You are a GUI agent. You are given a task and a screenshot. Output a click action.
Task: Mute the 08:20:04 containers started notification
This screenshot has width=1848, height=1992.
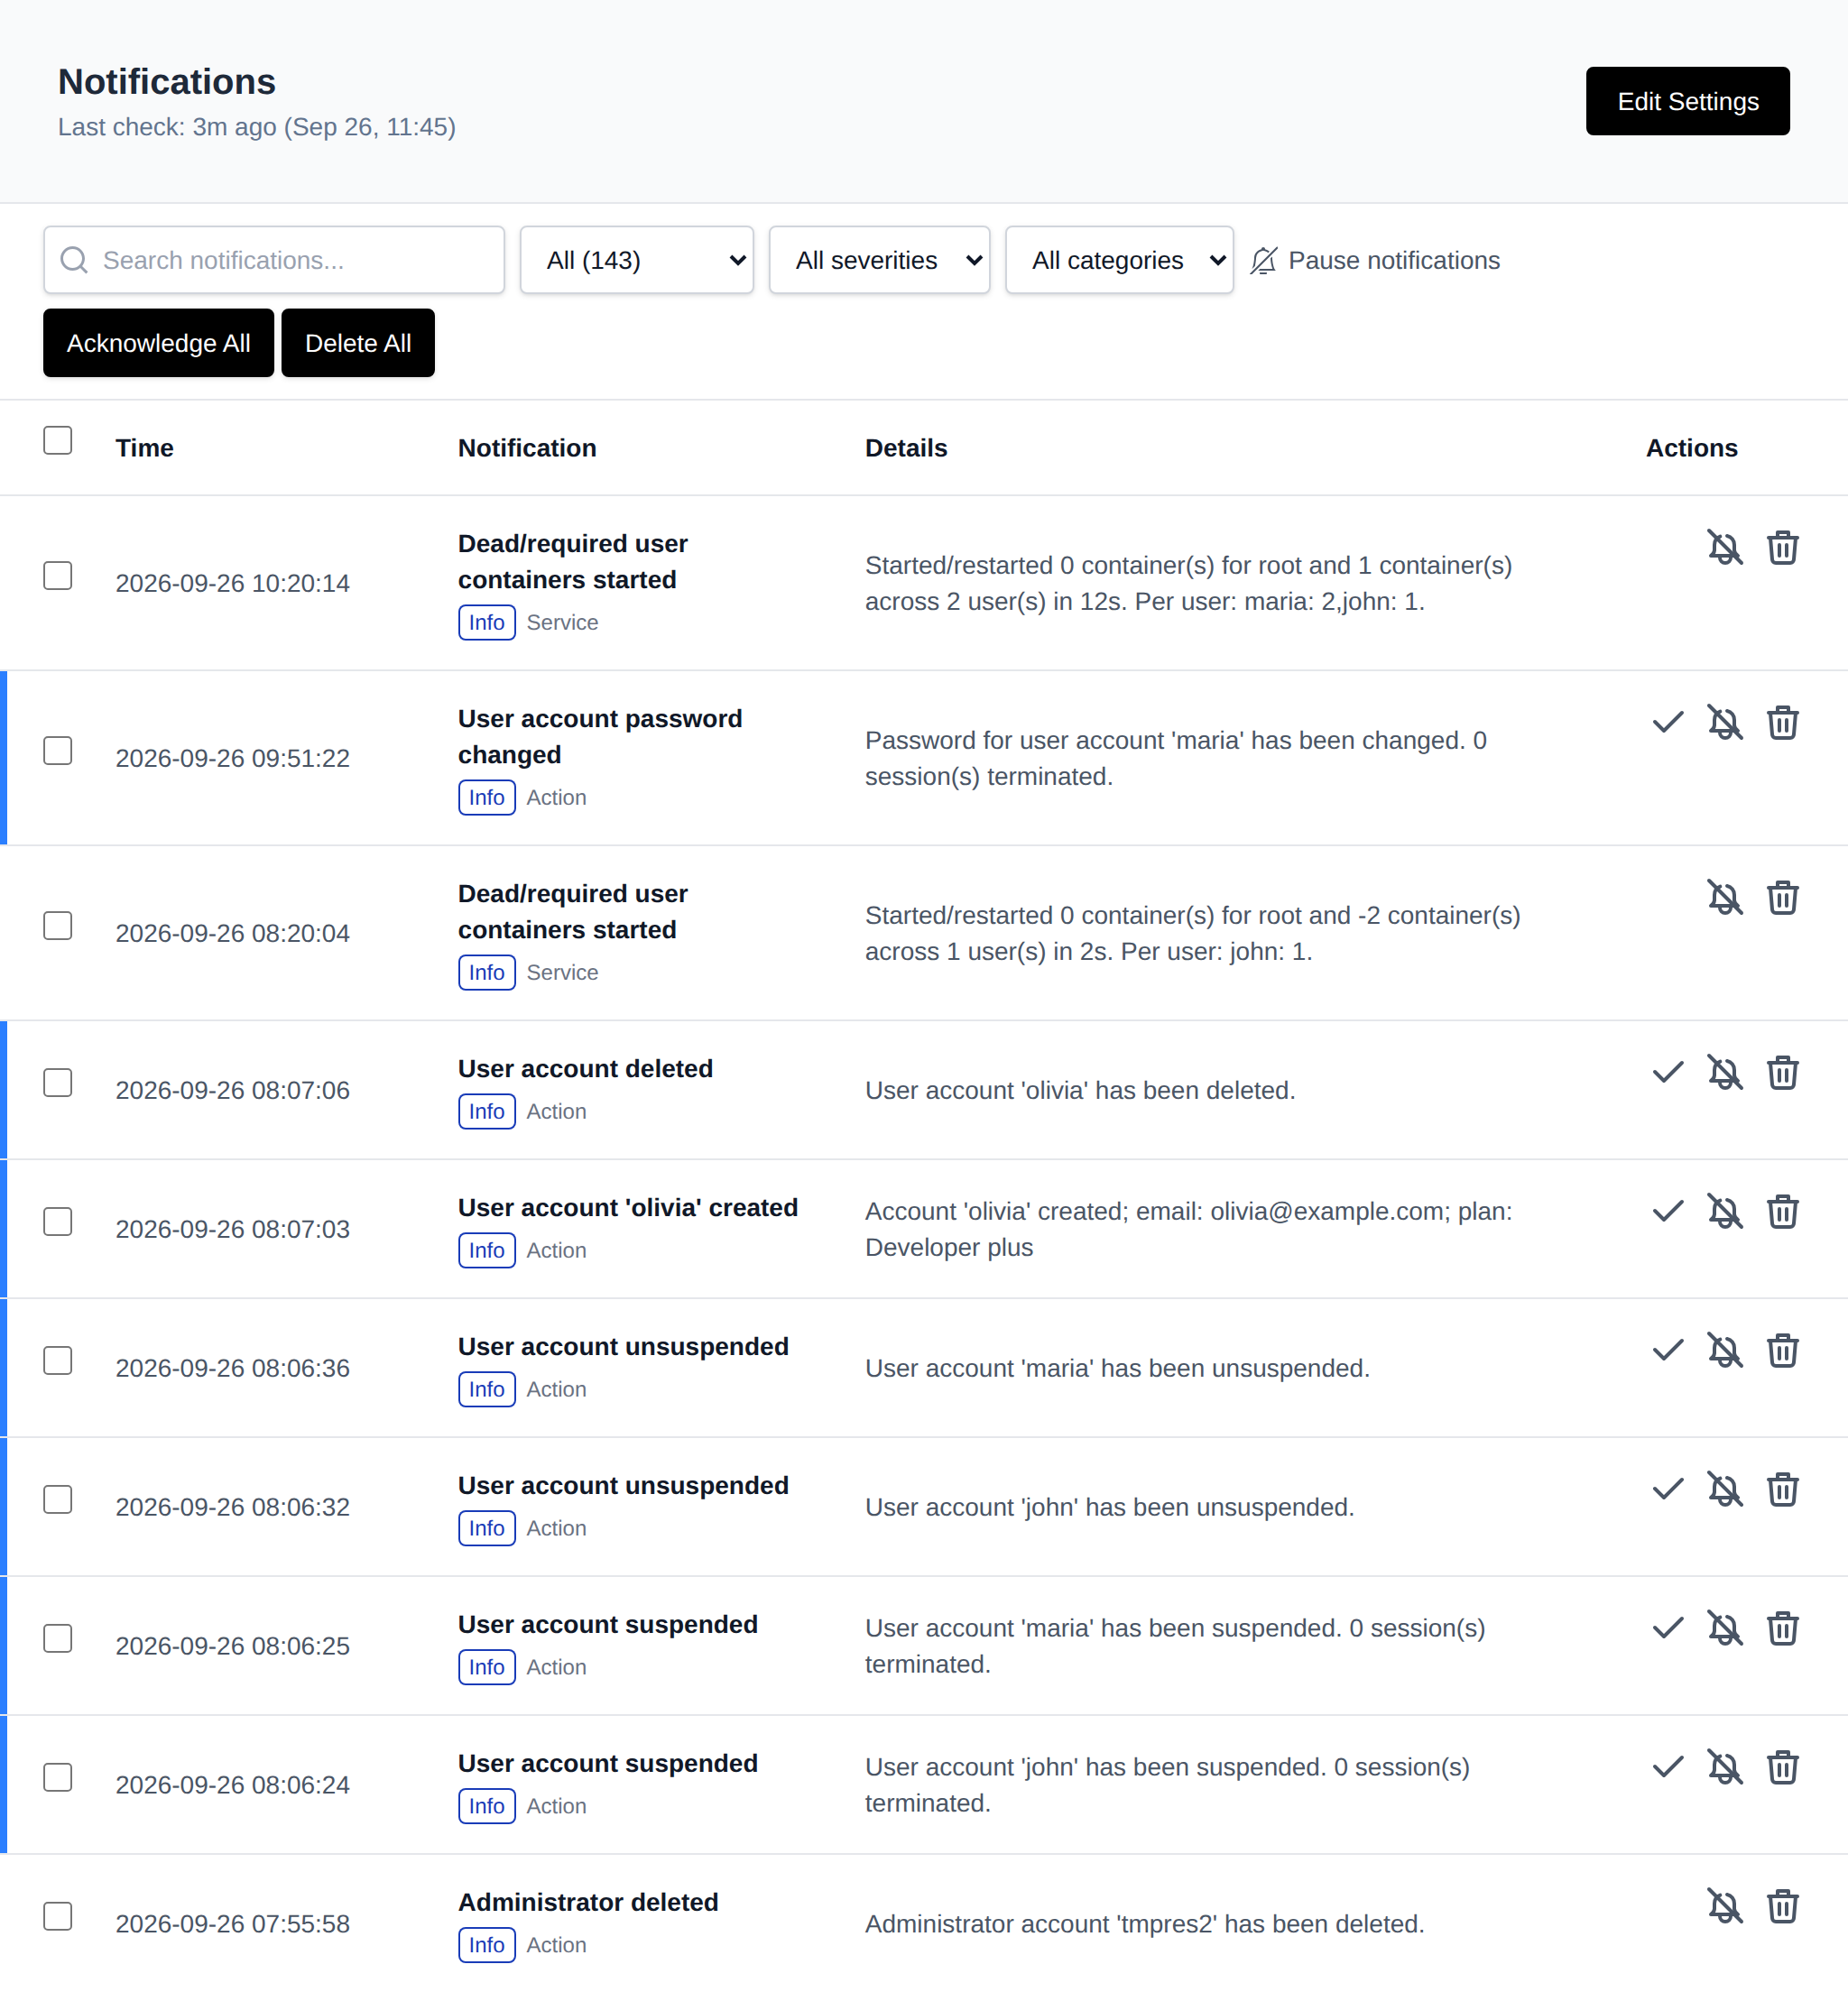(x=1724, y=898)
